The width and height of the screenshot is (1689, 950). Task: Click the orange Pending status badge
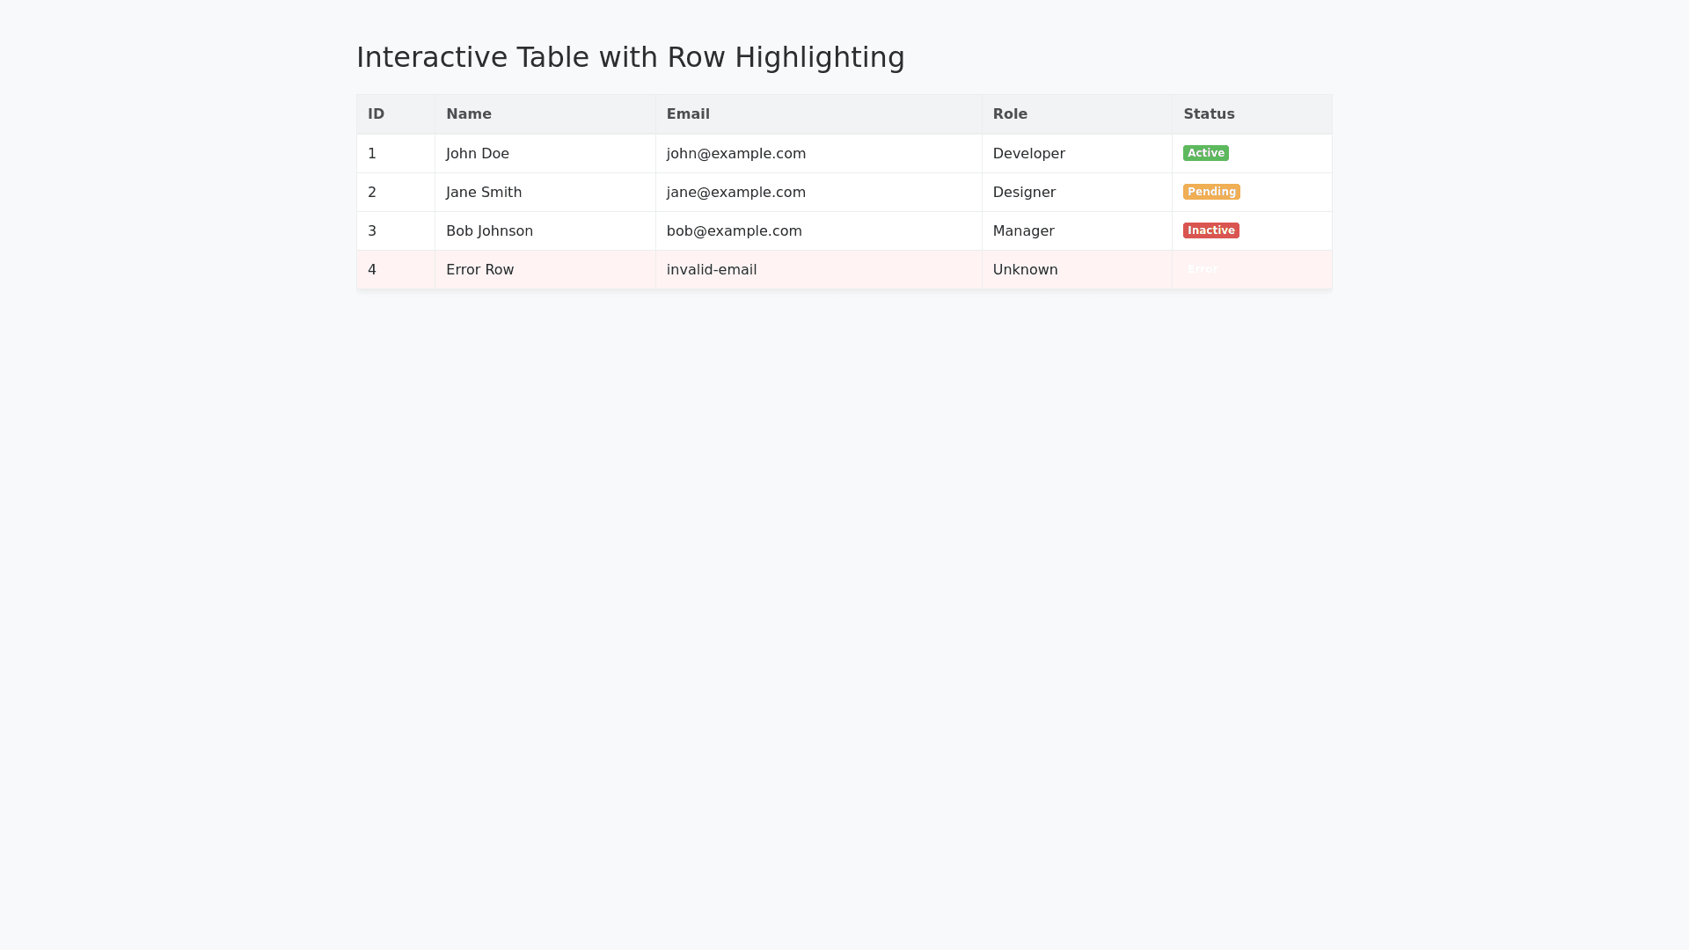[x=1210, y=192]
